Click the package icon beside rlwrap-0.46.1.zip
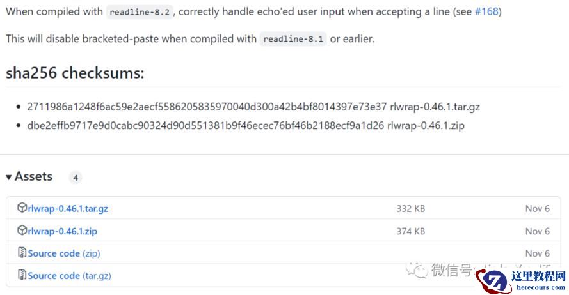This screenshot has width=569, height=295. click(22, 231)
